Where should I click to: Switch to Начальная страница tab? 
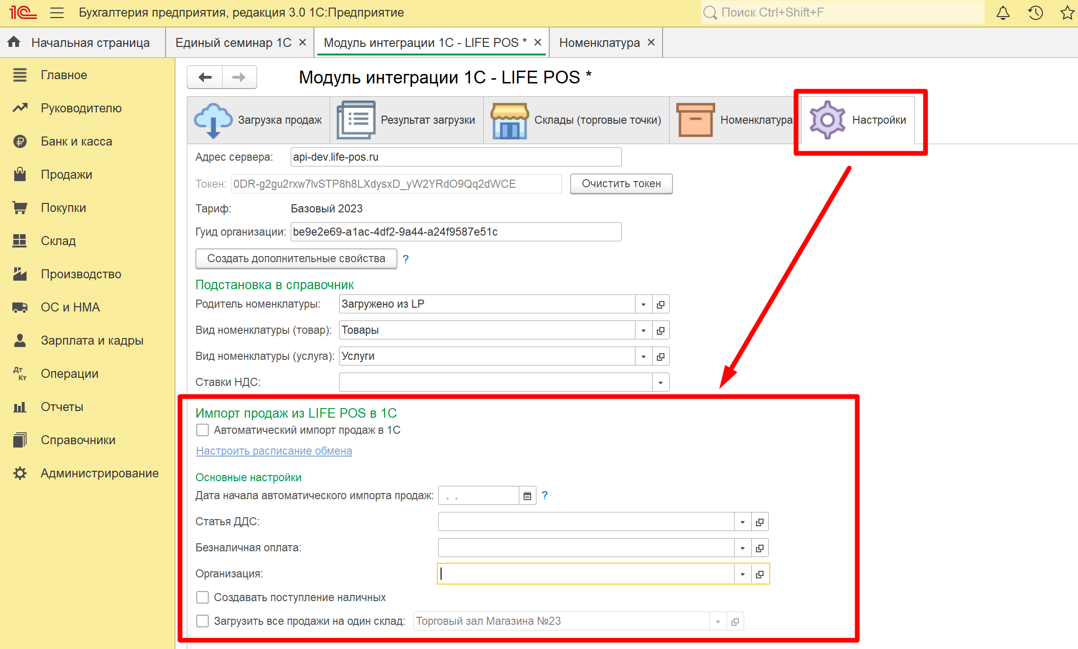[83, 42]
